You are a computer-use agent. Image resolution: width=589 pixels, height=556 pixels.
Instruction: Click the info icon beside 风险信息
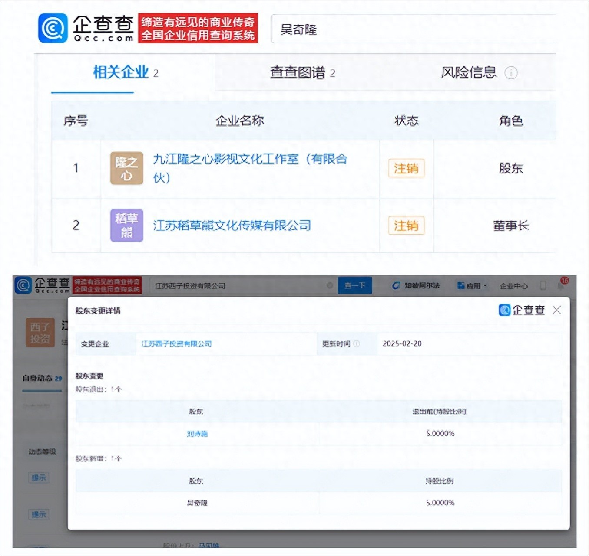511,73
